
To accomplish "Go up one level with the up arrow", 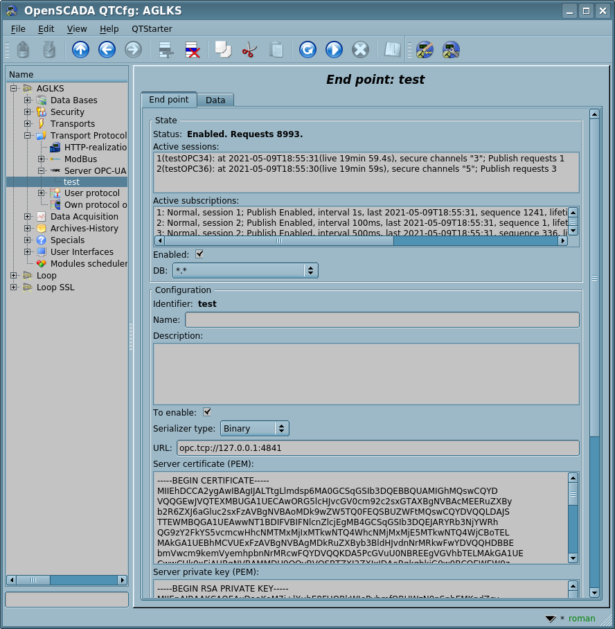I will tap(80, 50).
